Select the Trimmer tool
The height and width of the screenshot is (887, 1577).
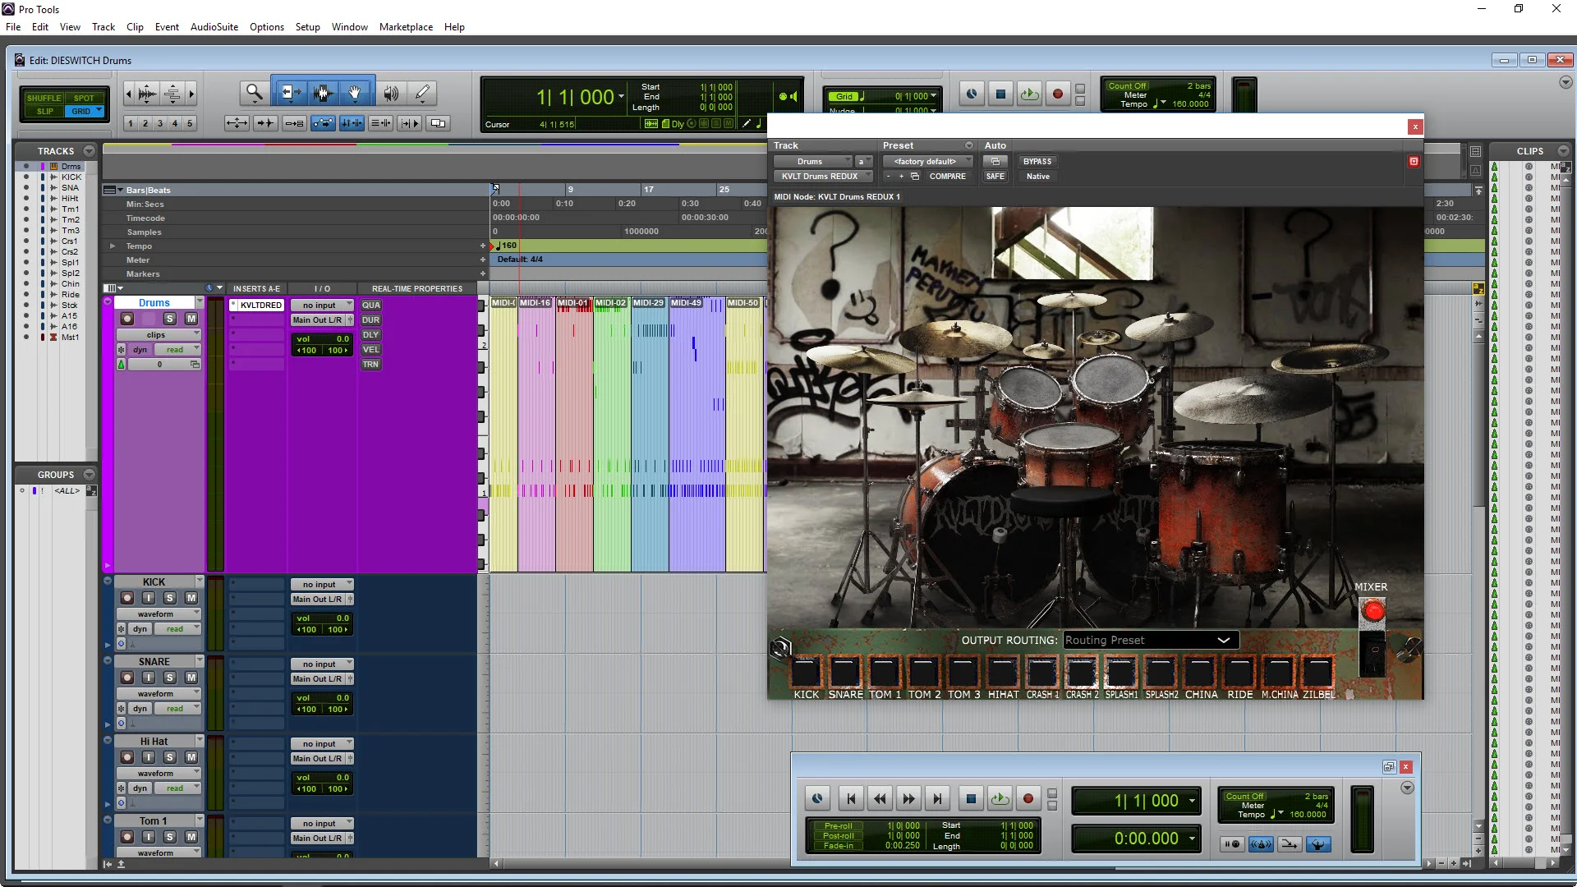pos(290,93)
